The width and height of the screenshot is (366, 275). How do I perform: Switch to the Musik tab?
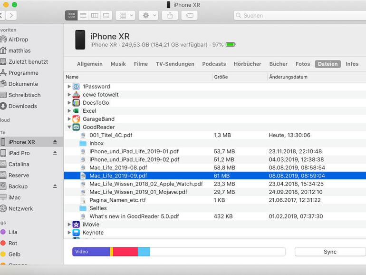118,64
